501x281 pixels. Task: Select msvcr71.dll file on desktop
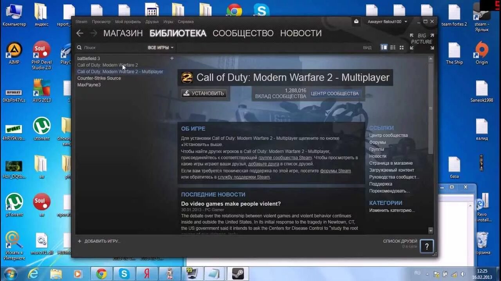[41, 244]
